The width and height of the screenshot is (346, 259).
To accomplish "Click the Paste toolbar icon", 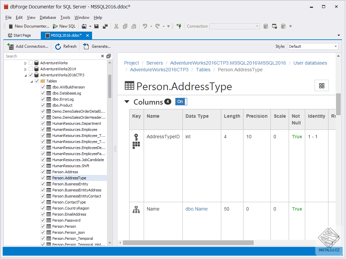I will pos(134,26).
